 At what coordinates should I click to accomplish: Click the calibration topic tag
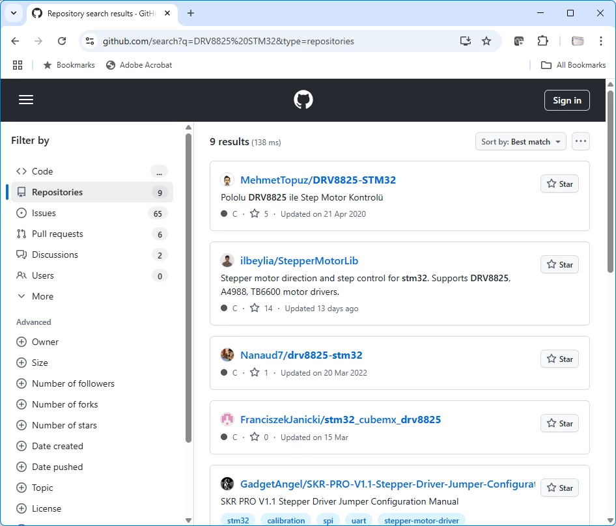coord(286,520)
